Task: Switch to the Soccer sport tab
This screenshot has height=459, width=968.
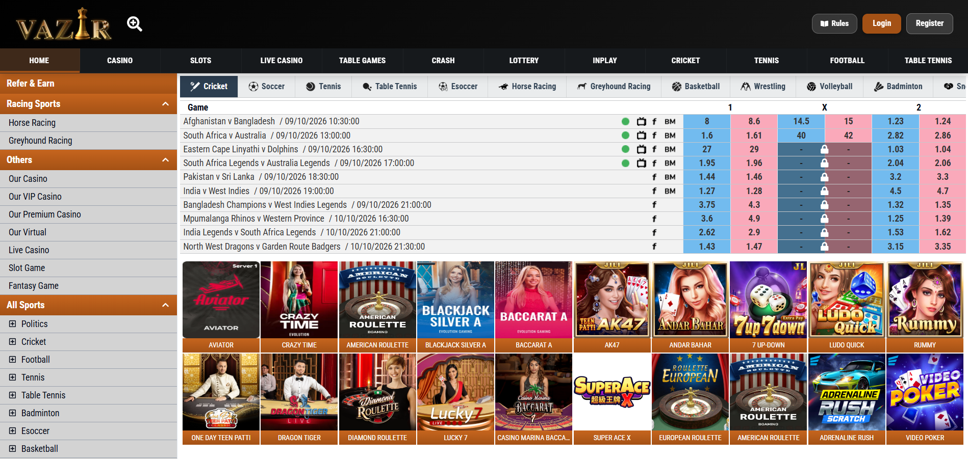Action: [267, 87]
